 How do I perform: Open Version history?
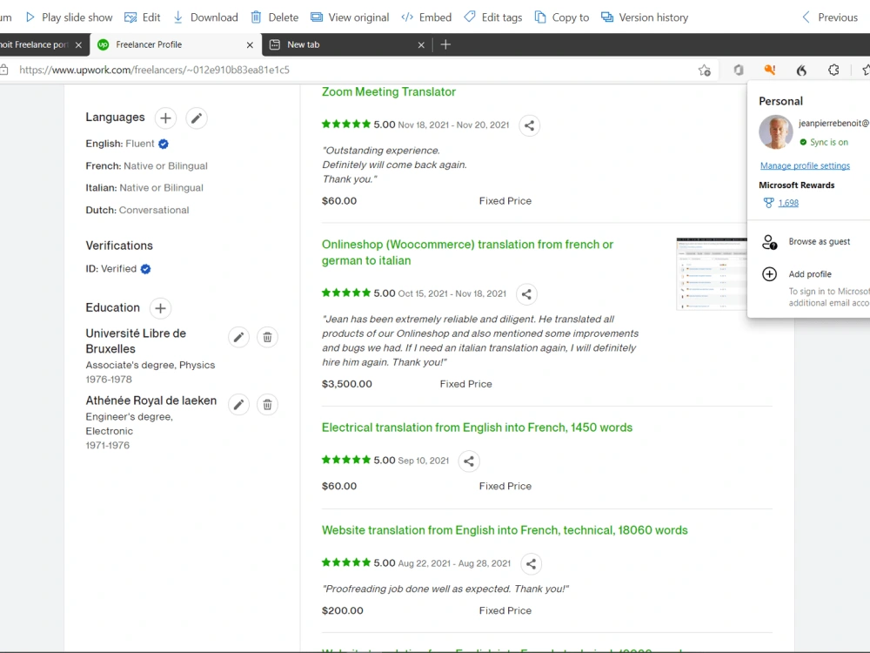(x=645, y=17)
